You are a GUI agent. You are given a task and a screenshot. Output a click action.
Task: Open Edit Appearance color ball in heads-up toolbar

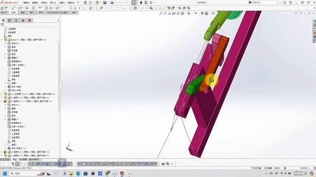pos(202,13)
